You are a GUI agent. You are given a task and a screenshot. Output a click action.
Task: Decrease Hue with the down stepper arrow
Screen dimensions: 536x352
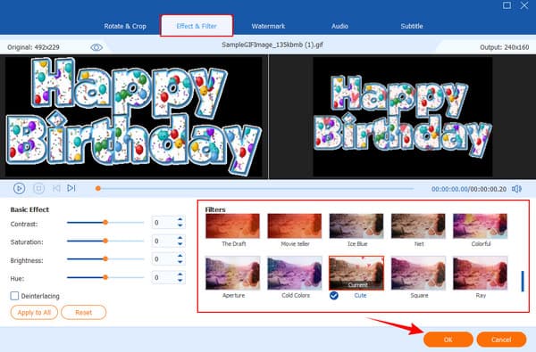click(x=180, y=280)
